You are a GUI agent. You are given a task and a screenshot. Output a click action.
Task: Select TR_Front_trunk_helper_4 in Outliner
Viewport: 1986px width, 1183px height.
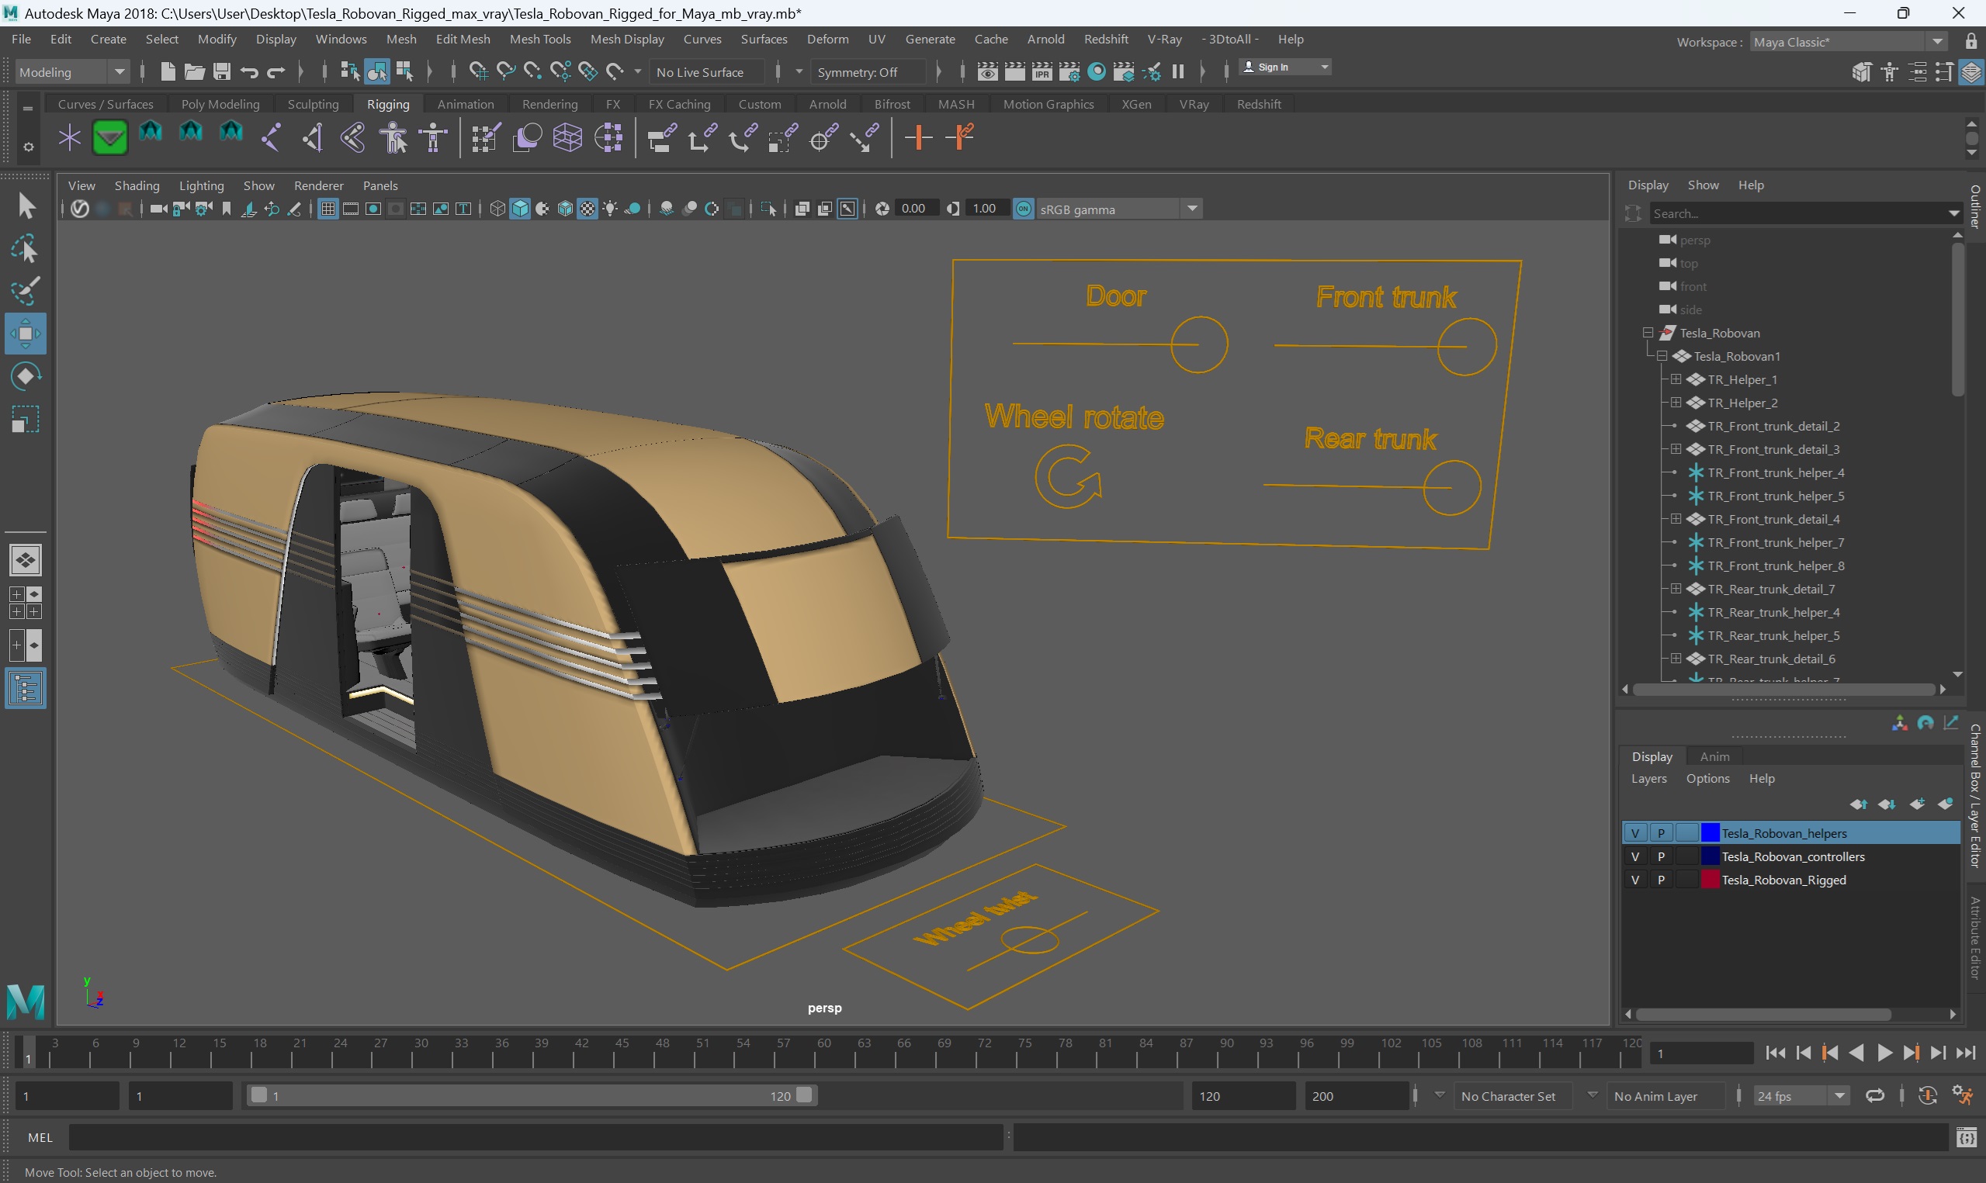coord(1776,472)
